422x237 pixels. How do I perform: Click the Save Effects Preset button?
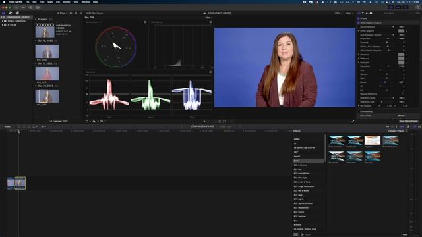tap(409, 121)
